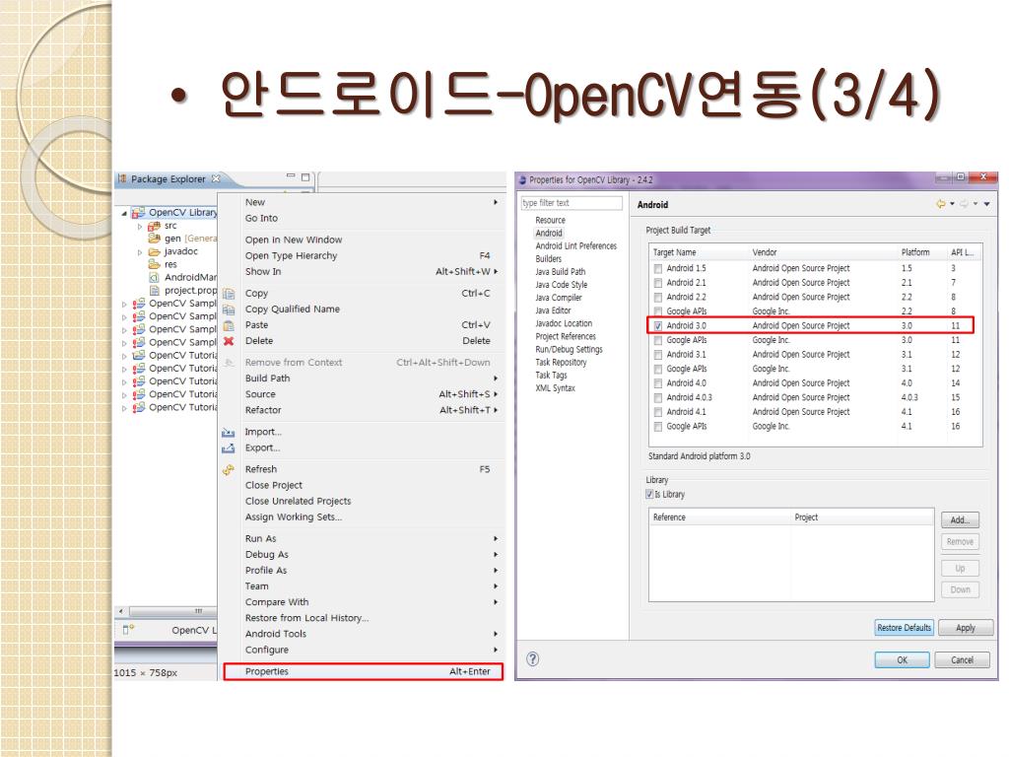Click the javadoc folder icon
1009x757 pixels.
pos(154,251)
